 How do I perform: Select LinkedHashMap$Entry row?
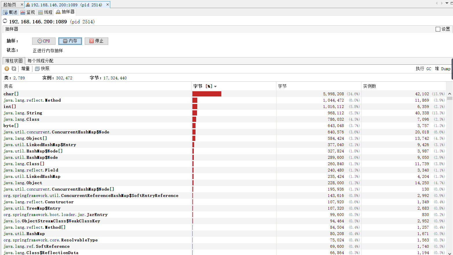coord(225,145)
